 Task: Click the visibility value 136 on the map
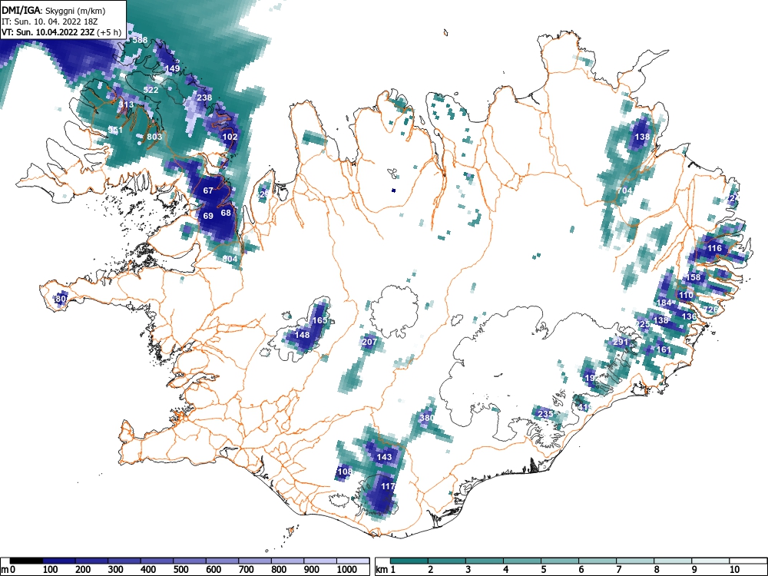(689, 316)
